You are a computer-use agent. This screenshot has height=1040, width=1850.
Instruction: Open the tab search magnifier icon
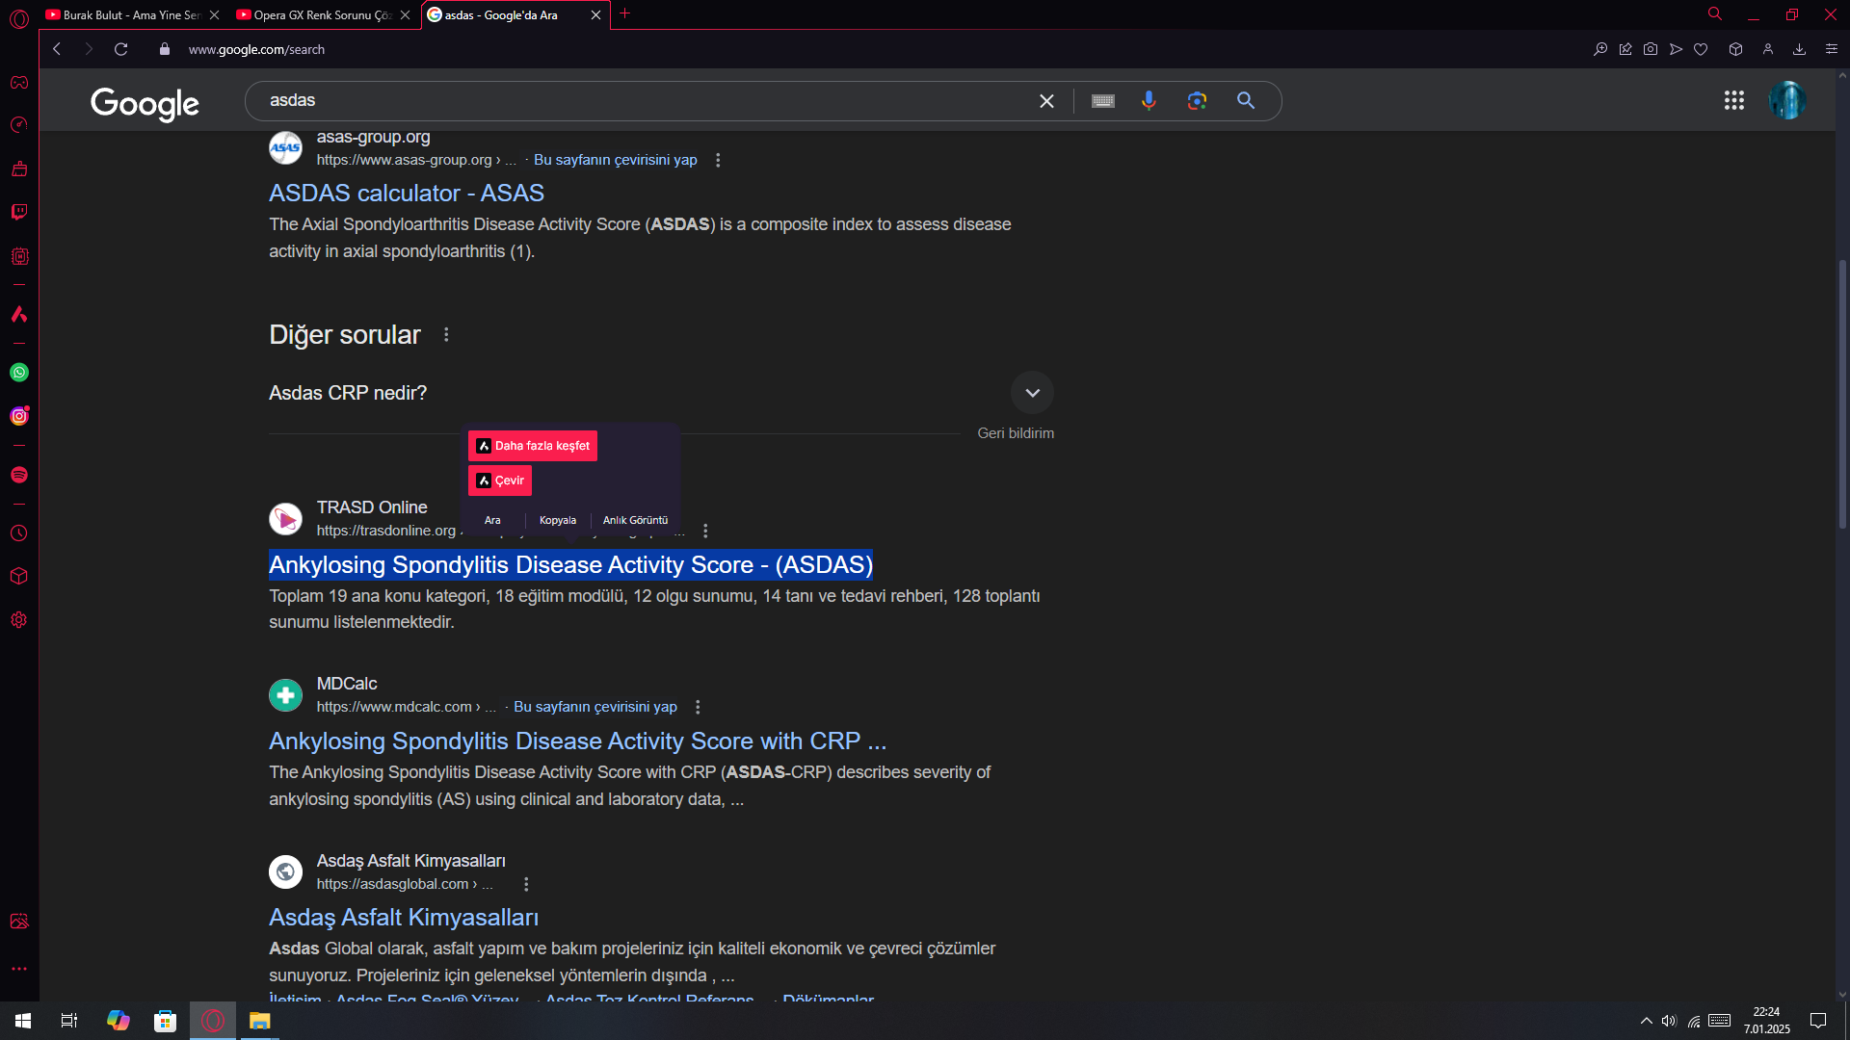[x=1715, y=14]
